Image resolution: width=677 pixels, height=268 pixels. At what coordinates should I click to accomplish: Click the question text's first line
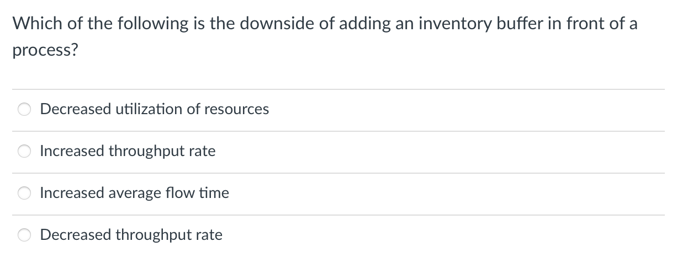tap(325, 24)
